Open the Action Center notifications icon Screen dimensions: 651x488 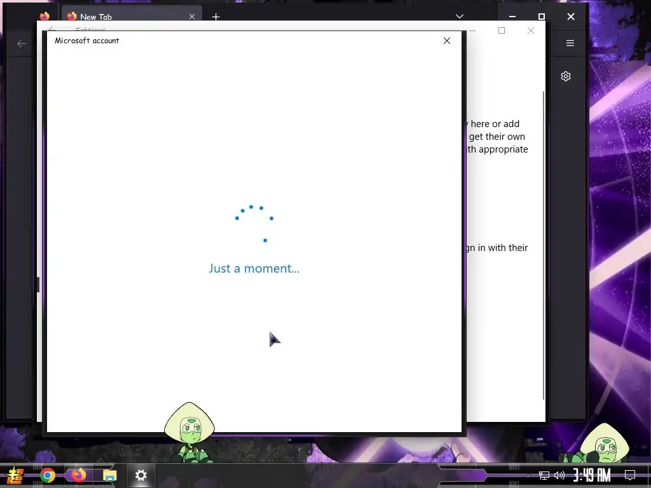630,475
